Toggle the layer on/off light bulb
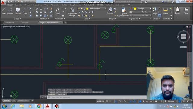193x109 pixels. (x=79, y=9)
